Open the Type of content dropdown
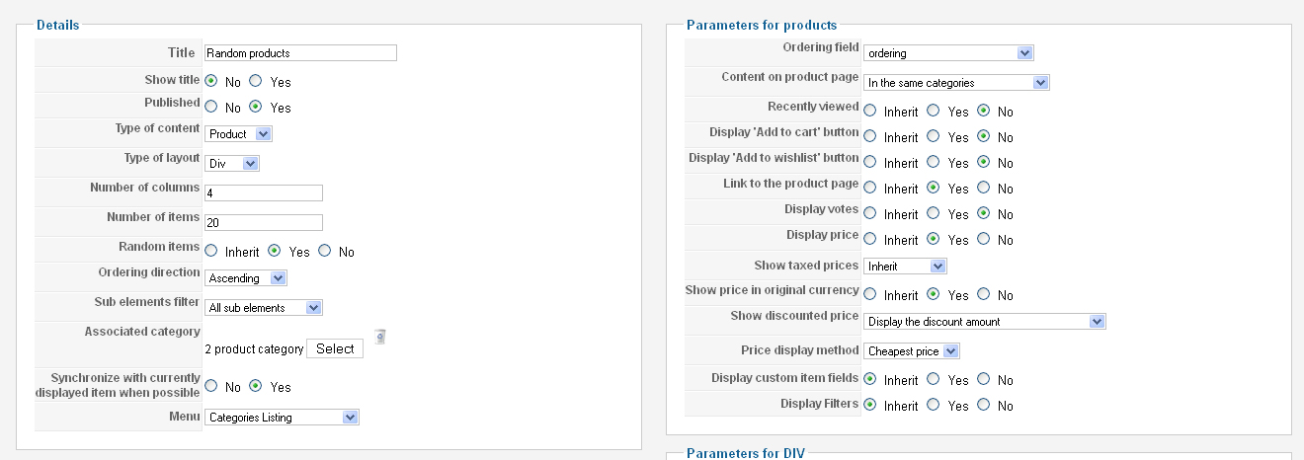The width and height of the screenshot is (1304, 460). [x=238, y=133]
